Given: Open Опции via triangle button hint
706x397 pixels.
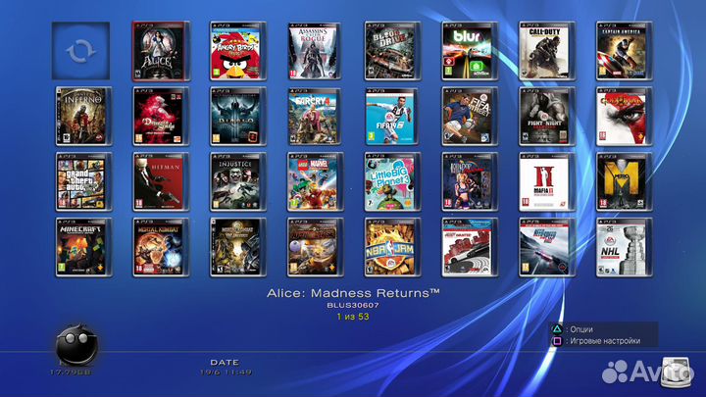Looking at the screenshot, I should point(584,328).
